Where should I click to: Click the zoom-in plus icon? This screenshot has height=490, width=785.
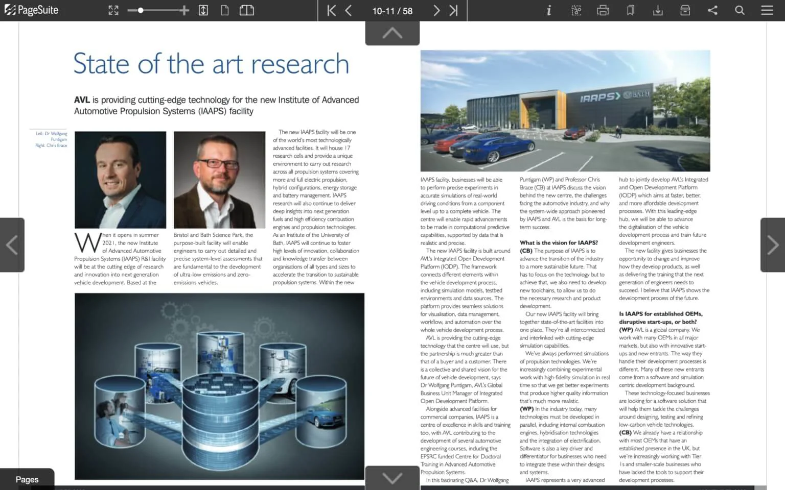click(184, 10)
